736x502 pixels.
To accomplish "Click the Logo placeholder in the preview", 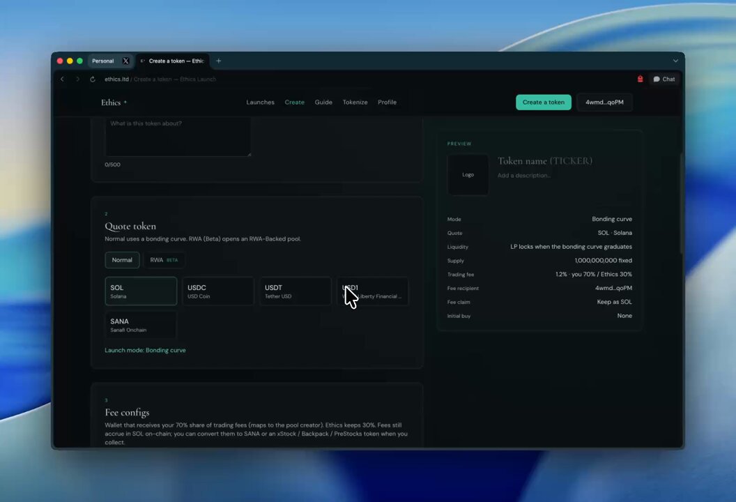I will (x=468, y=175).
